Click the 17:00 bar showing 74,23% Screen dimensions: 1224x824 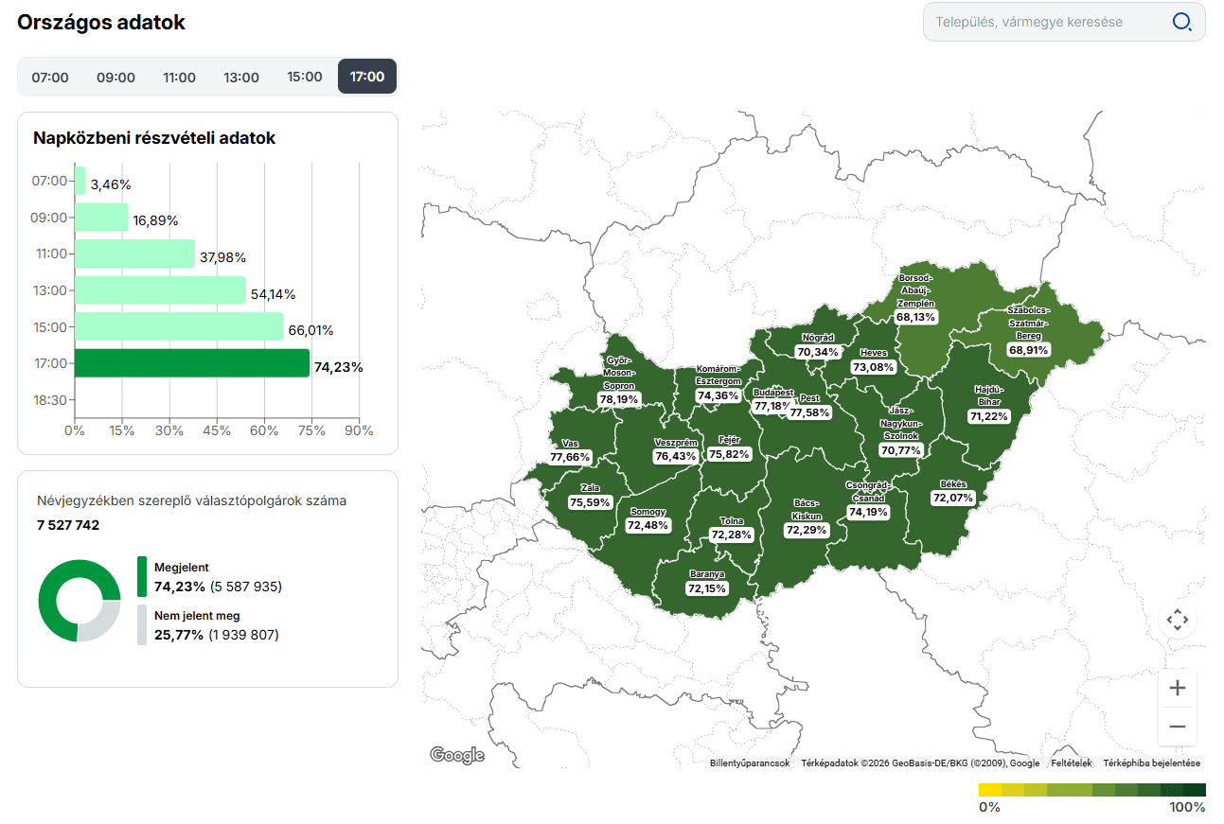(x=192, y=363)
